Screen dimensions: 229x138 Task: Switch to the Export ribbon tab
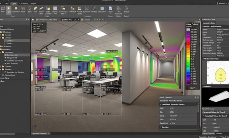click(34, 4)
